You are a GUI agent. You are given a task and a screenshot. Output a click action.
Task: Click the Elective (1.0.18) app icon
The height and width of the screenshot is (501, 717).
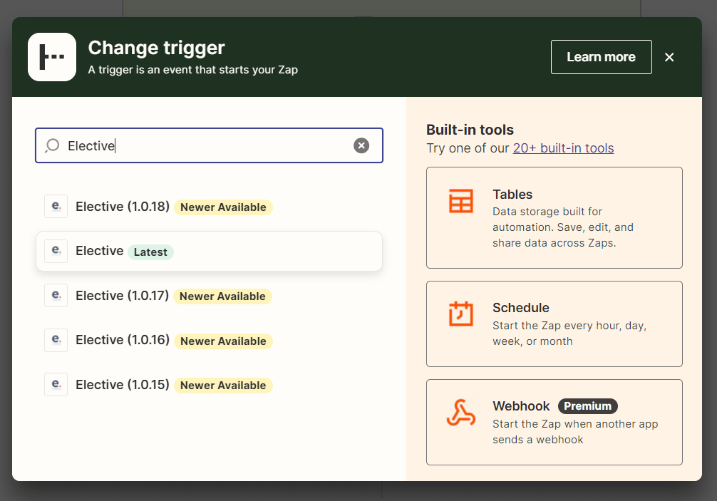click(56, 207)
